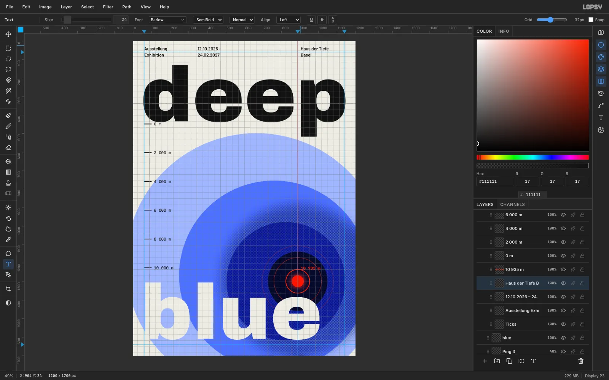Image resolution: width=609 pixels, height=380 pixels.
Task: Select the Crop tool
Action: click(x=8, y=289)
